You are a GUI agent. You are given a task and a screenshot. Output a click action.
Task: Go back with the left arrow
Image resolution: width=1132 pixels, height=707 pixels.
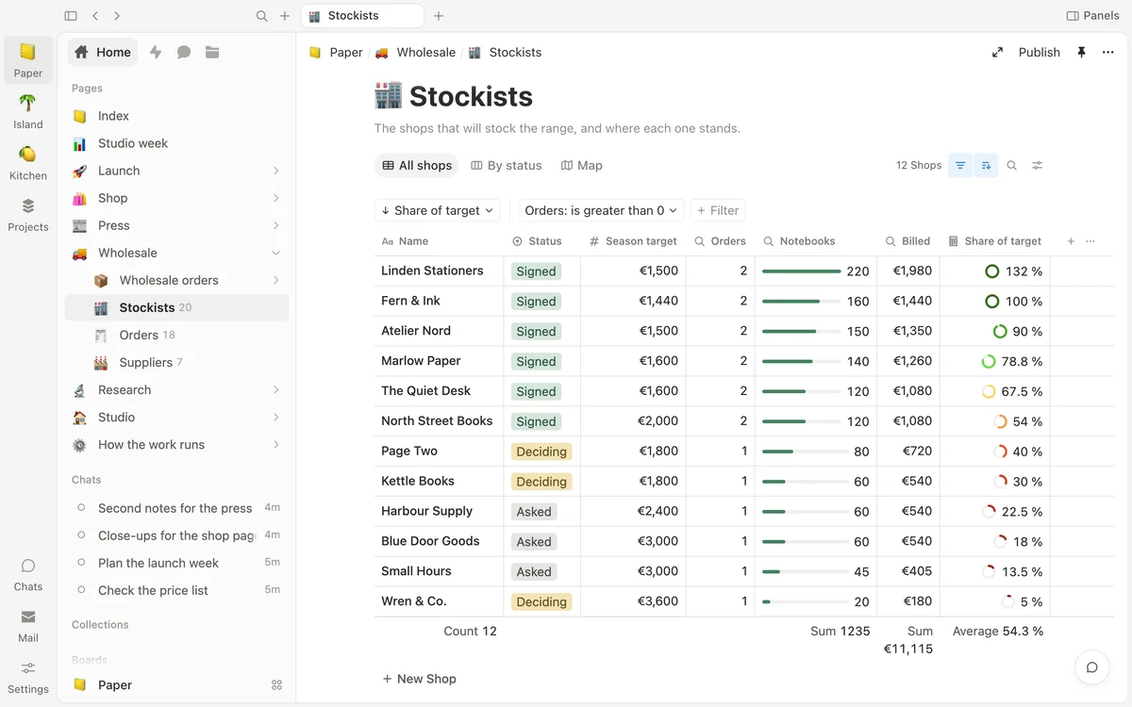[95, 16]
